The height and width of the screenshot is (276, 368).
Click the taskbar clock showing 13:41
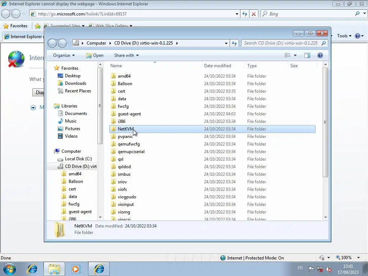click(x=348, y=269)
